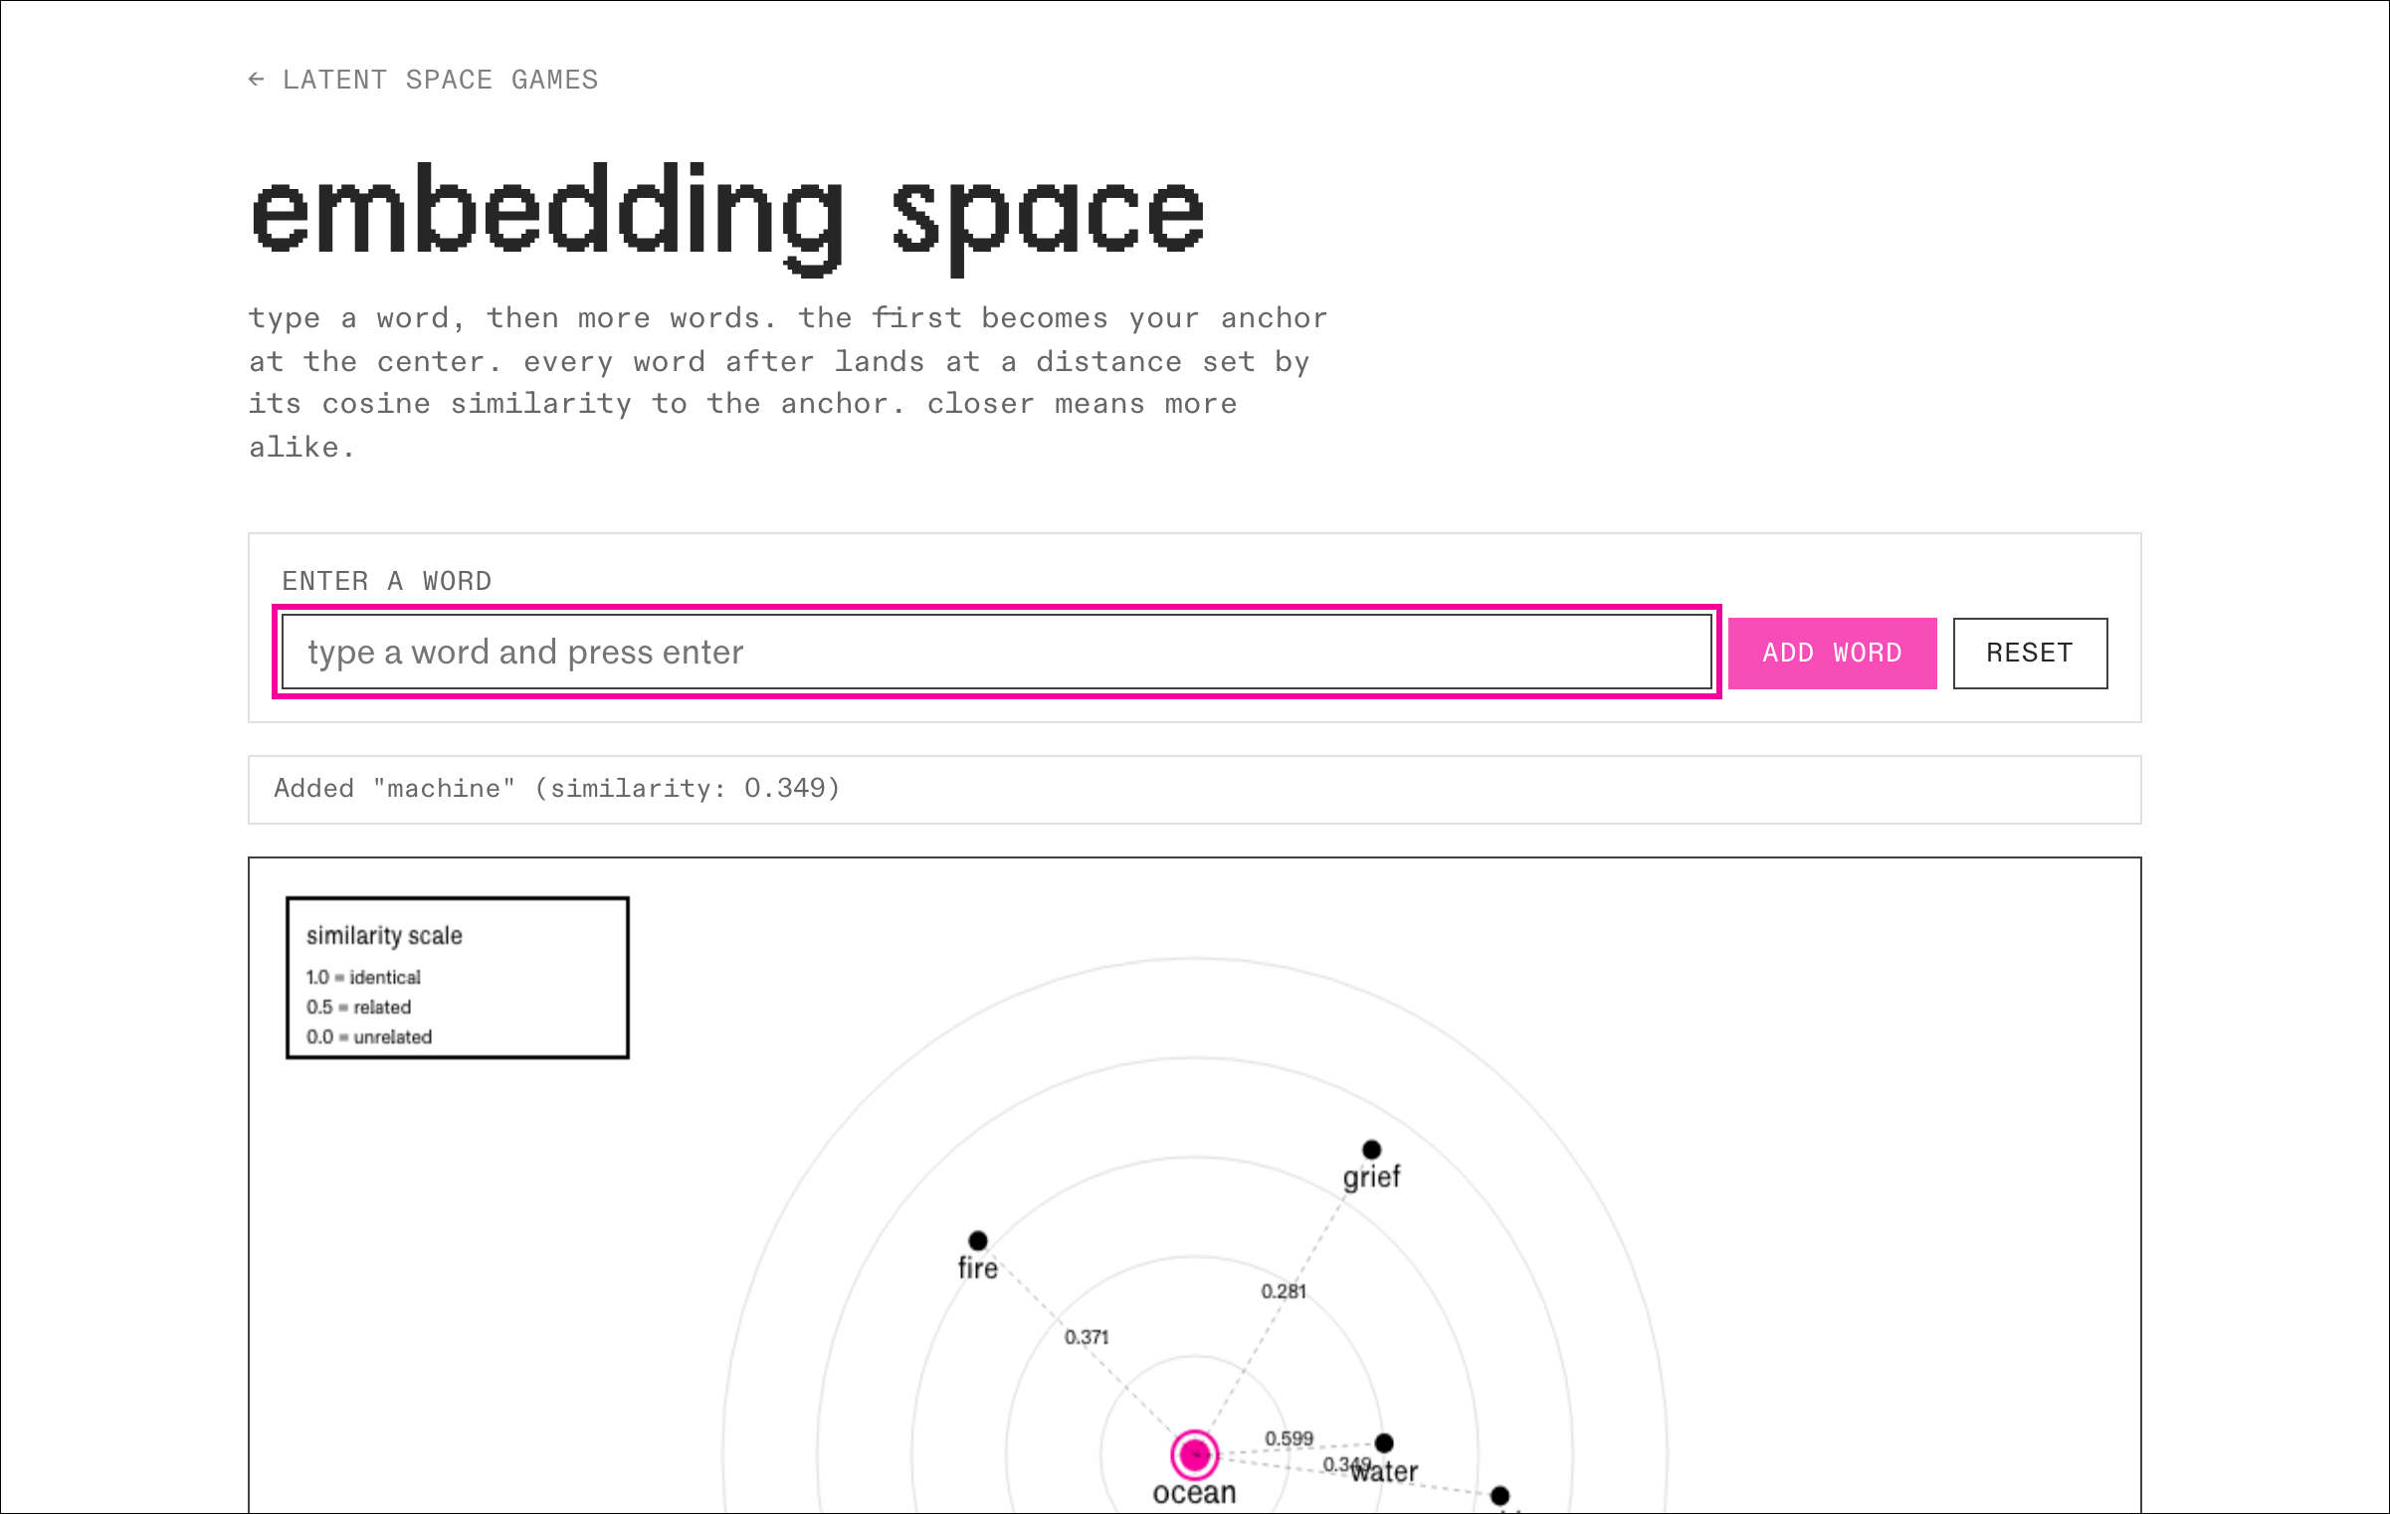Click the 'Added "machine"' status message
Image resolution: width=2390 pixels, height=1514 pixels.
(557, 789)
